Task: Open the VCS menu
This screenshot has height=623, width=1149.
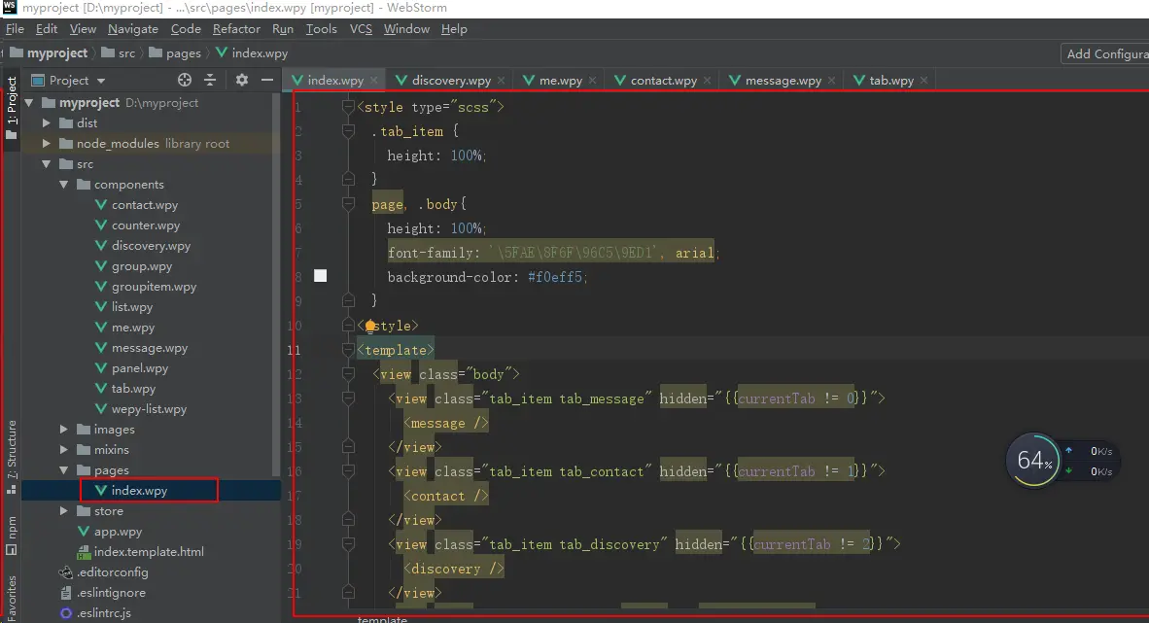Action: [x=361, y=28]
